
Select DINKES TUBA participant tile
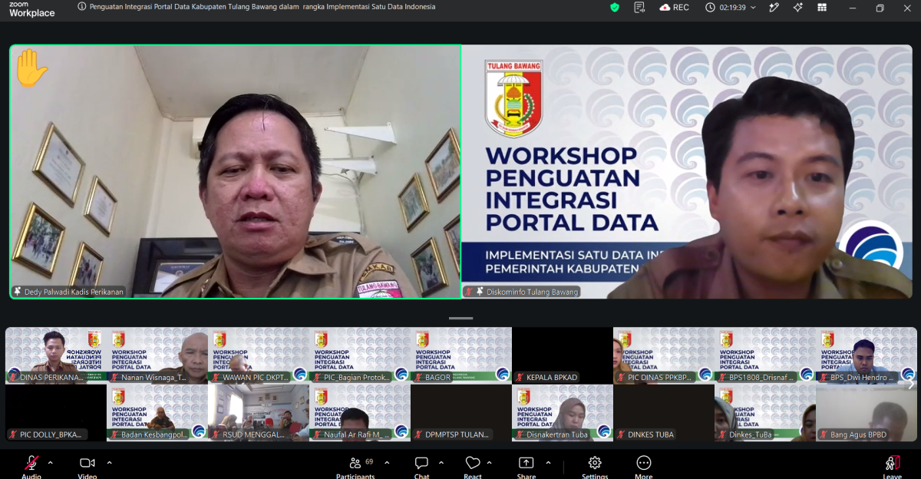(x=664, y=413)
